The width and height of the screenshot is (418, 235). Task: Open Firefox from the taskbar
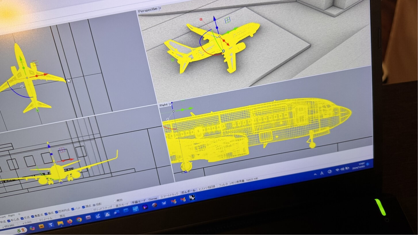coord(70,221)
